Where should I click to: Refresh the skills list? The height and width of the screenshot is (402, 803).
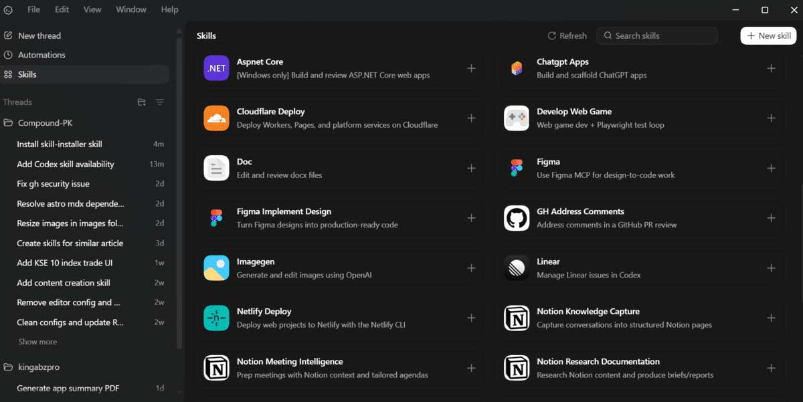[567, 35]
